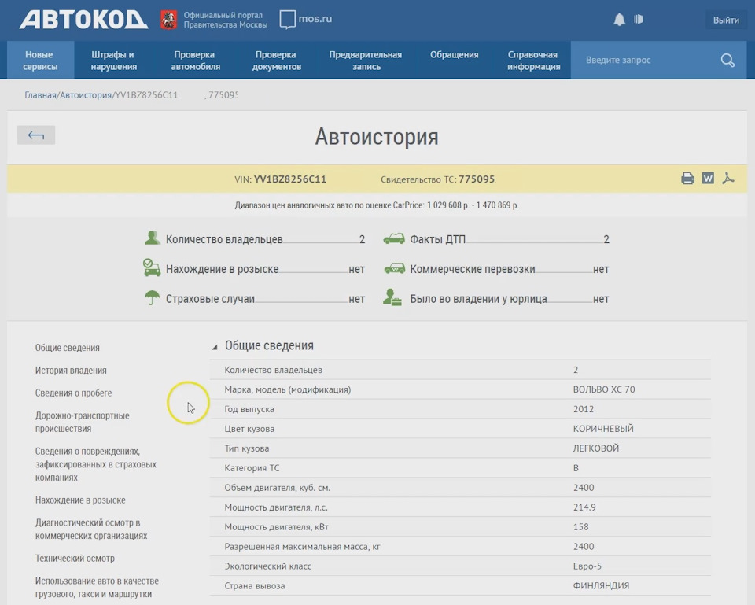The height and width of the screenshot is (605, 755).
Task: Click the Выйти logout button
Action: [726, 20]
